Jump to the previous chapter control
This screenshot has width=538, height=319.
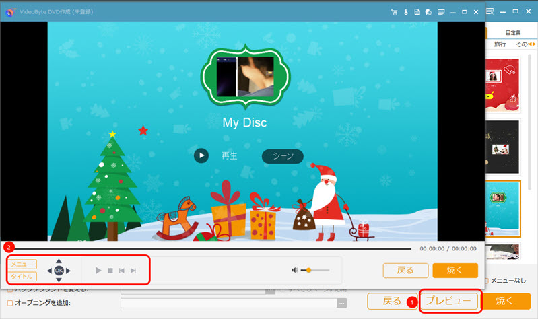121,271
